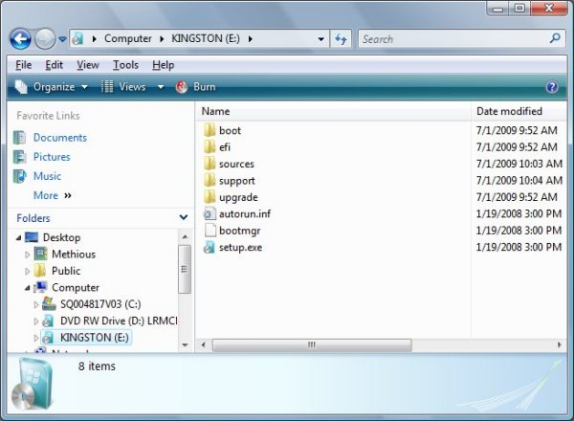Select the autorun.inf file icon
574x421 pixels.
coord(210,213)
